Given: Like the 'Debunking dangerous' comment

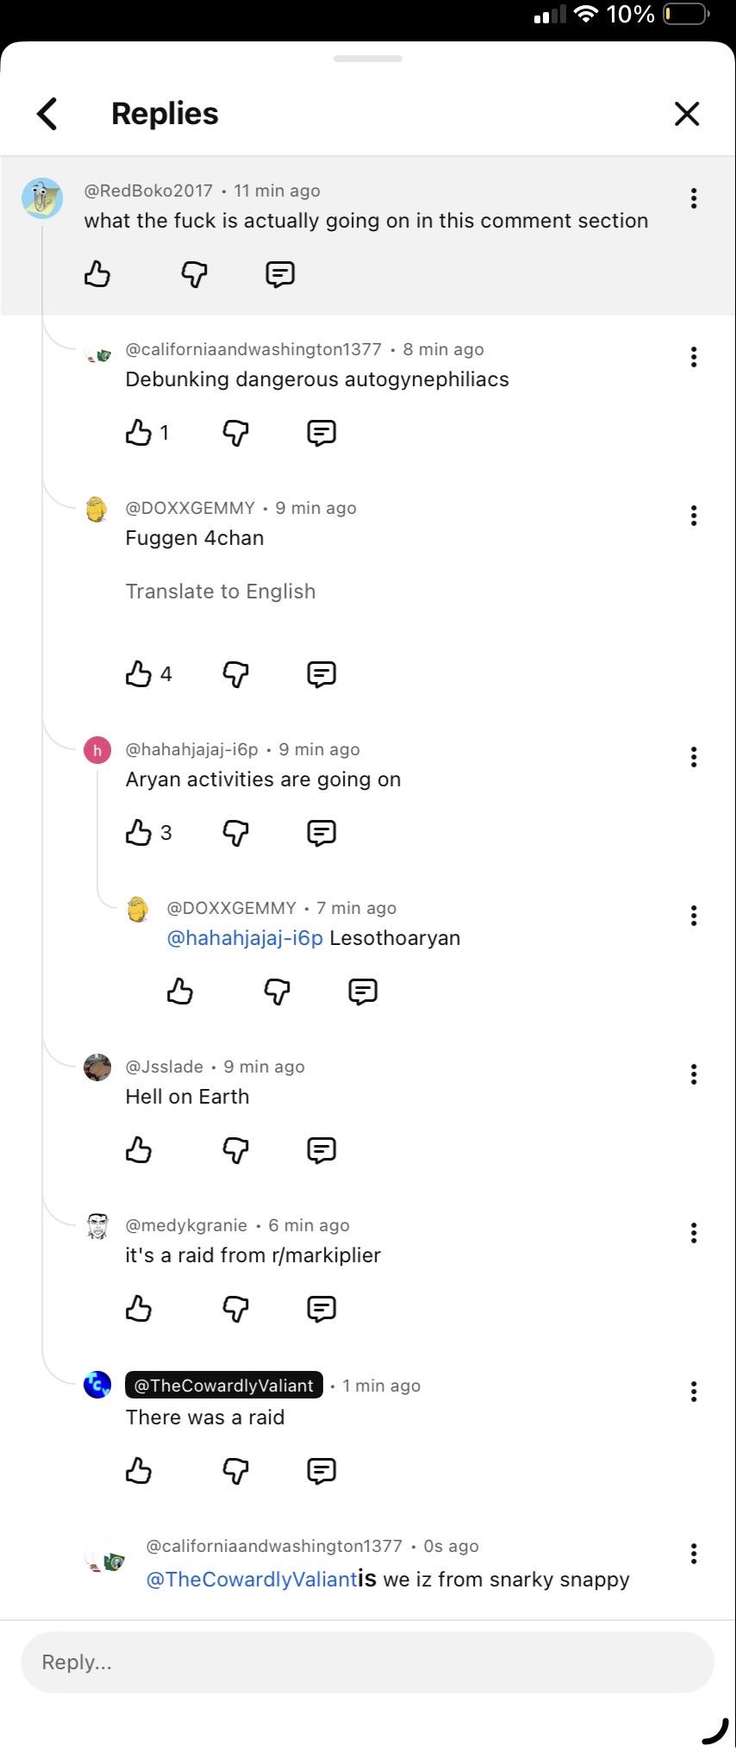Looking at the screenshot, I should pos(139,432).
